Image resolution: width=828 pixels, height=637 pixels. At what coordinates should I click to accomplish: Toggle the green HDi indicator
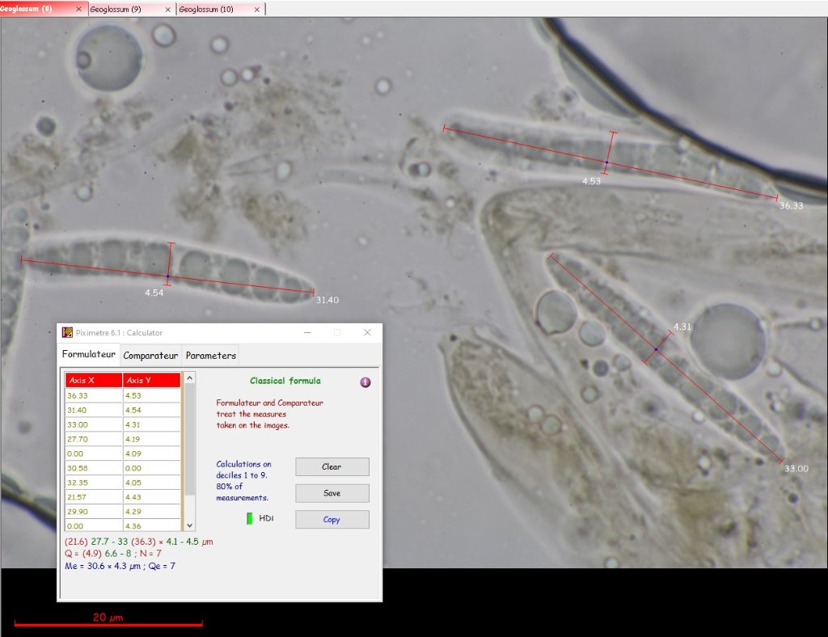250,518
